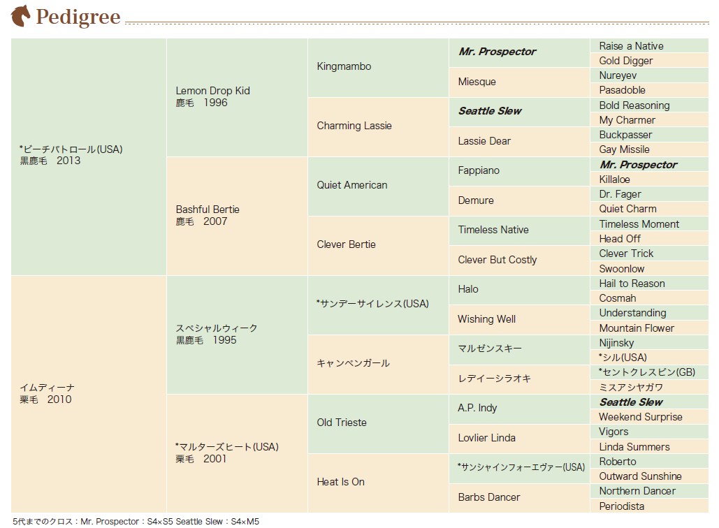Click the 5代までのクロス footnote line
Viewport: 719px width, 528px height.
(x=136, y=522)
